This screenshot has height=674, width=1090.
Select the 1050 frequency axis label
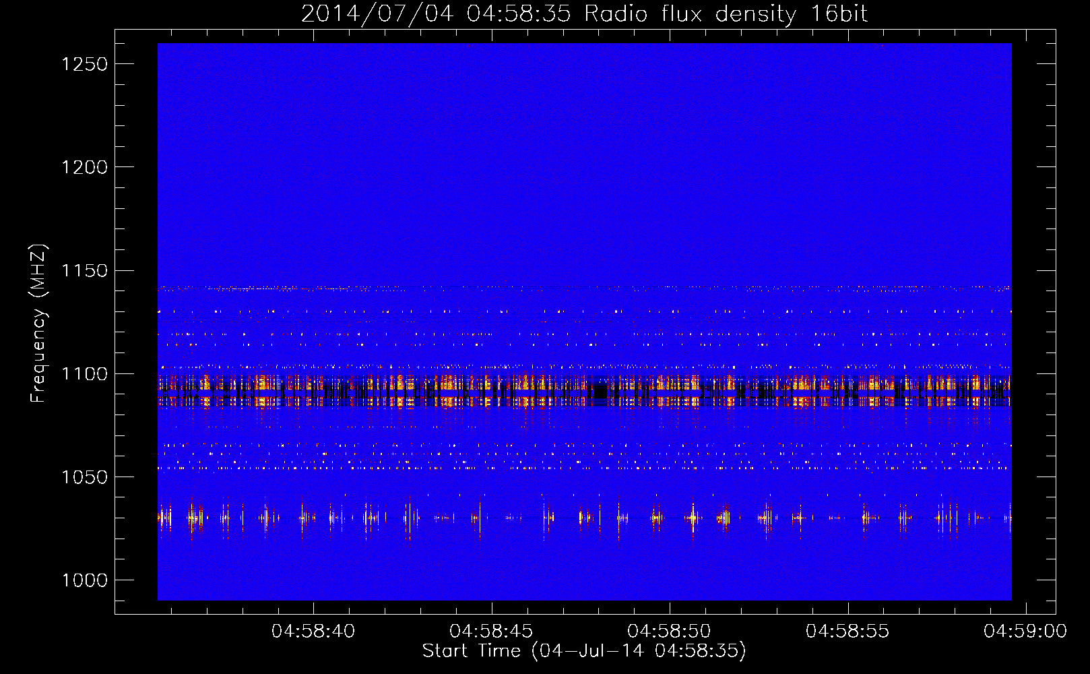[84, 477]
